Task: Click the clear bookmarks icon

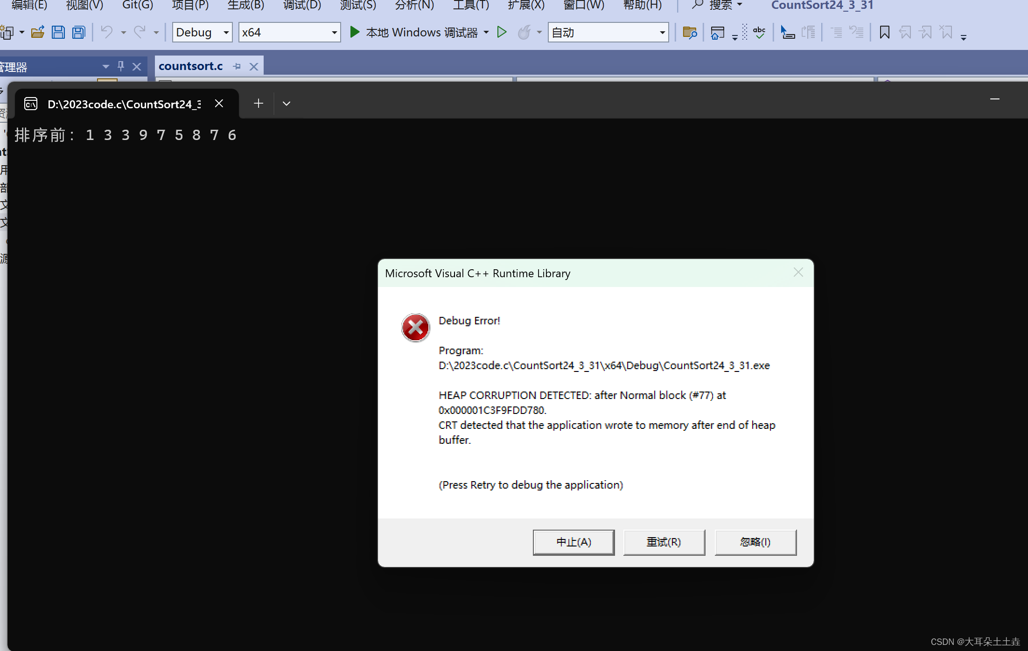Action: coord(946,32)
